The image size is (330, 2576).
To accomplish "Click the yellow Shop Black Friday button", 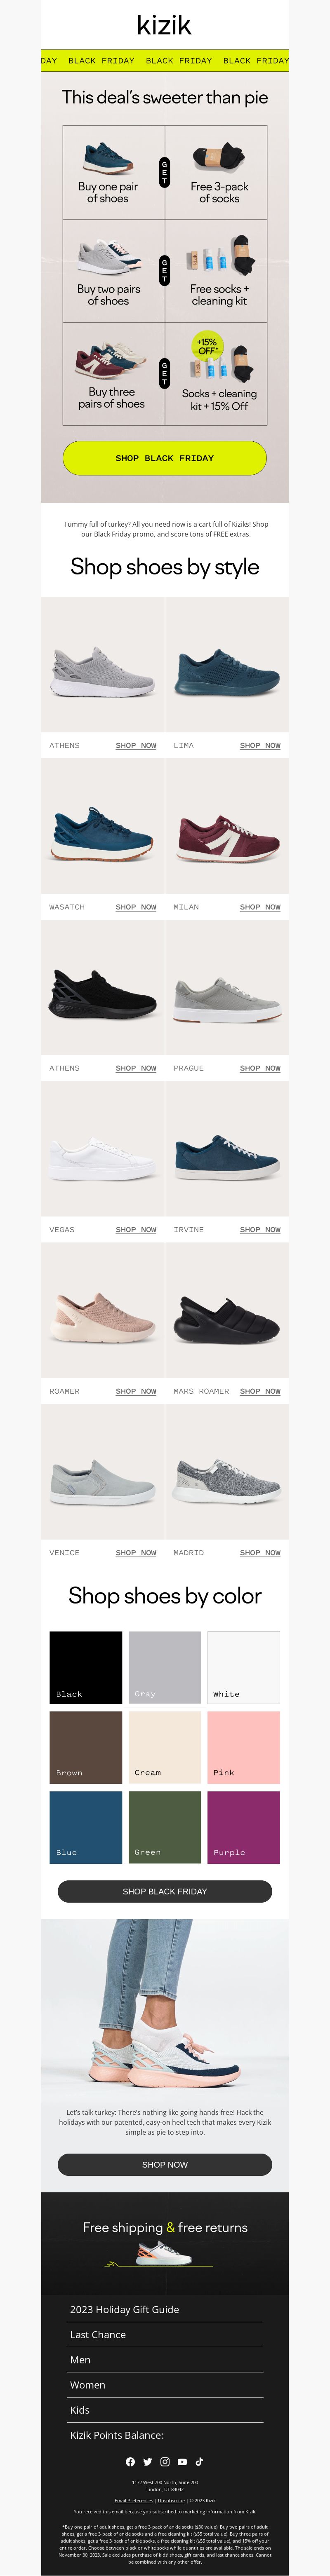I will pyautogui.click(x=165, y=458).
